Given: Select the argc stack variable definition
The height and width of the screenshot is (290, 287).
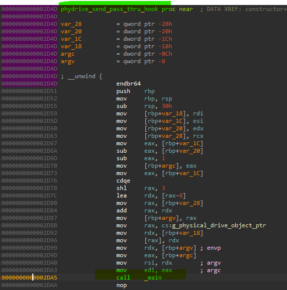Looking at the screenshot, I should point(68,54).
